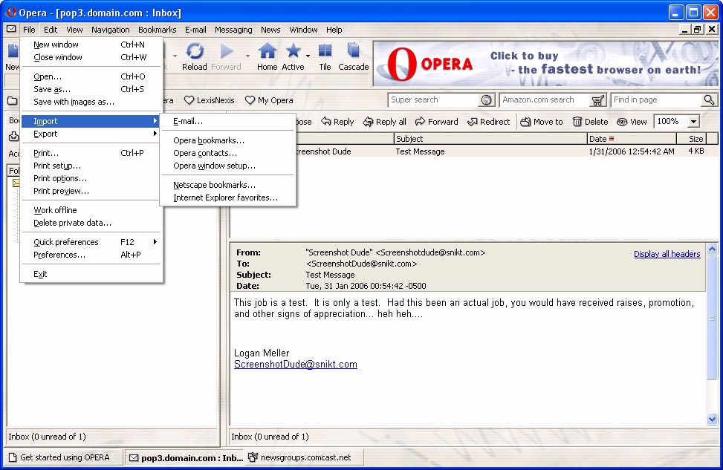Switch to Get started using OPERA tab
The height and width of the screenshot is (470, 723).
[65, 457]
